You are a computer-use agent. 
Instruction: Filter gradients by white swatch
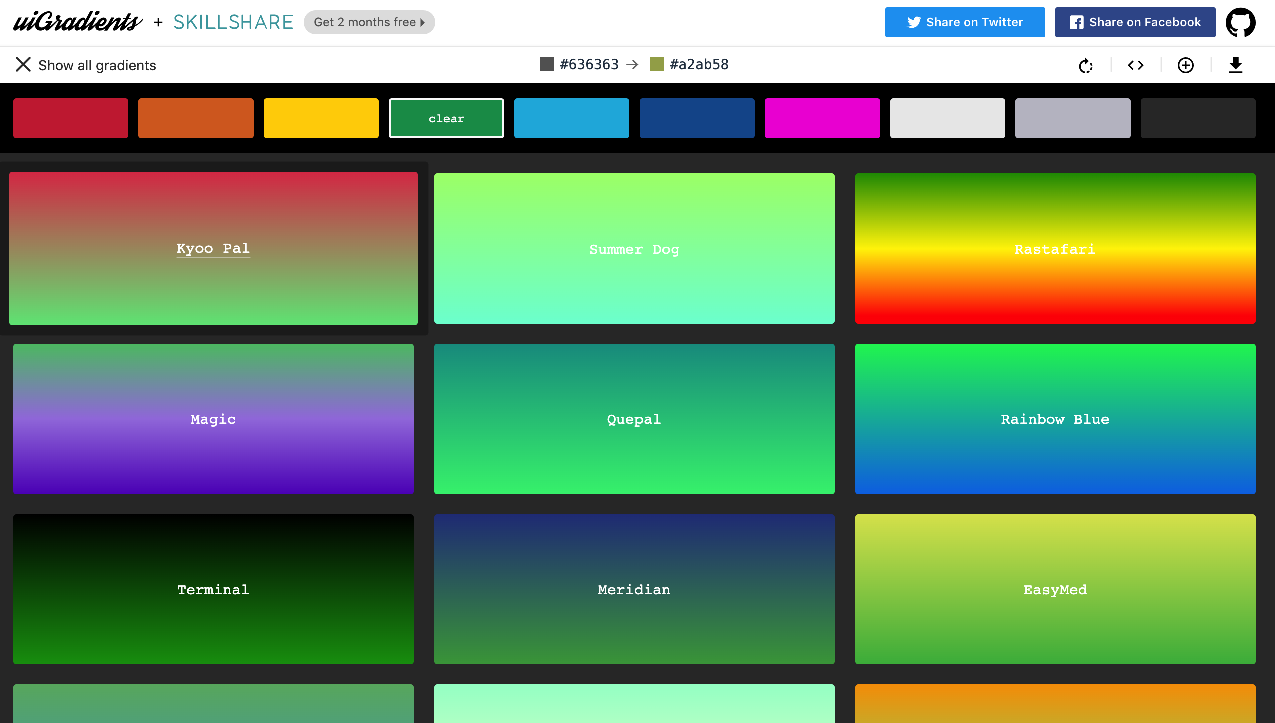(947, 118)
